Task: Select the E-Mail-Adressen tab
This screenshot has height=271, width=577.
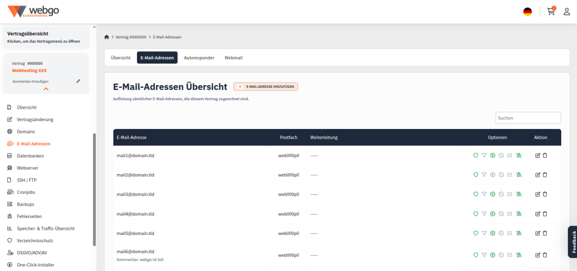Action: [157, 57]
